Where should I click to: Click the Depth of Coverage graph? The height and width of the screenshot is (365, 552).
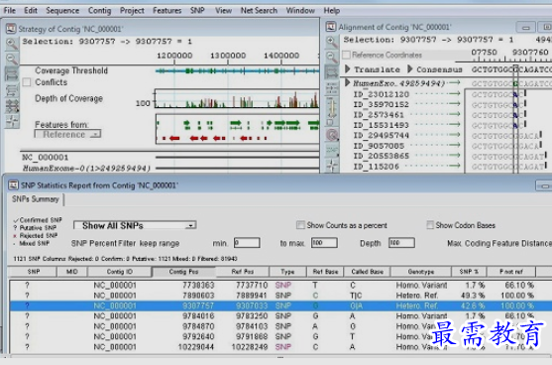pos(237,98)
